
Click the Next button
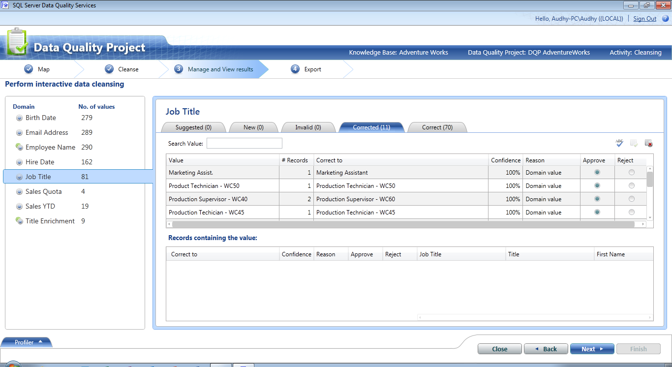coord(592,349)
